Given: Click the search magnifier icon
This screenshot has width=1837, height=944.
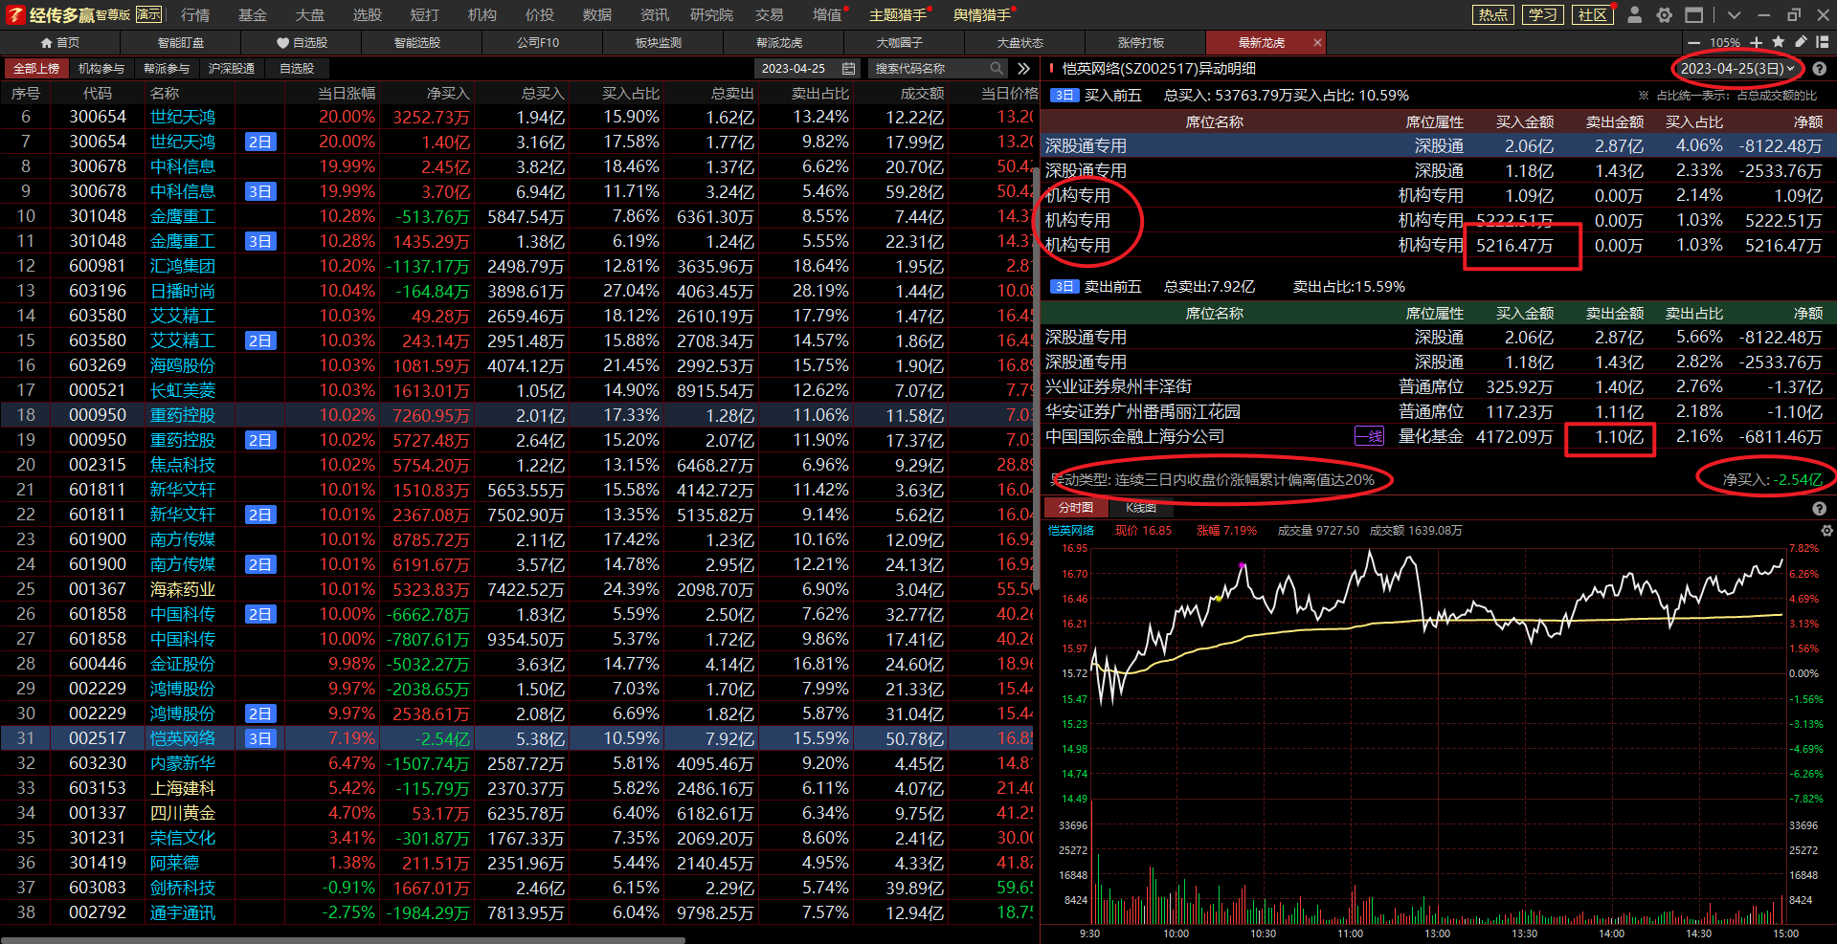Looking at the screenshot, I should pyautogui.click(x=997, y=69).
